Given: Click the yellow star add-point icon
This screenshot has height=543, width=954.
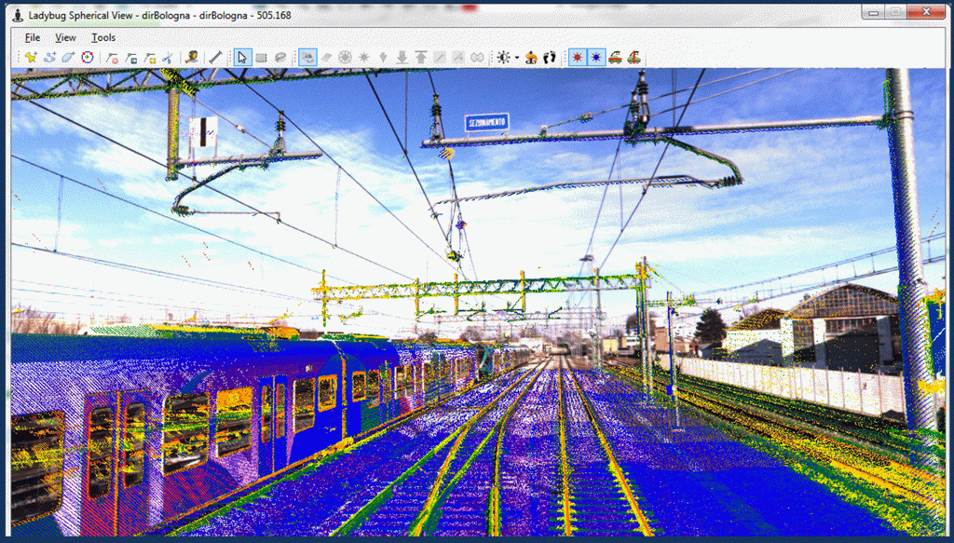Looking at the screenshot, I should point(31,58).
